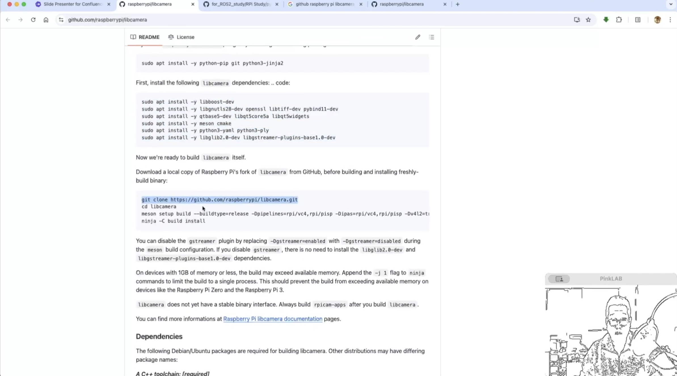The height and width of the screenshot is (376, 677).
Task: Open the Chrome three-dot menu
Action: coord(670,20)
